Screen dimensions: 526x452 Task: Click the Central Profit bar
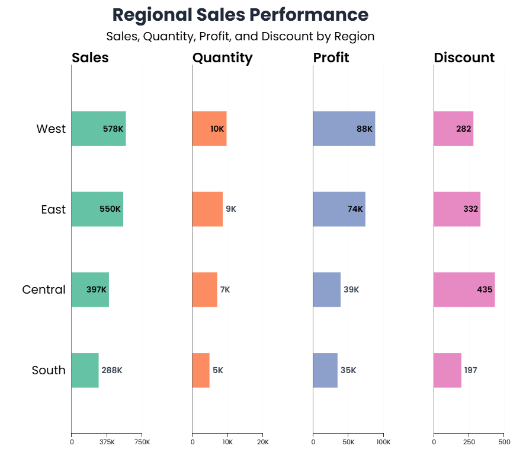pyautogui.click(x=326, y=289)
